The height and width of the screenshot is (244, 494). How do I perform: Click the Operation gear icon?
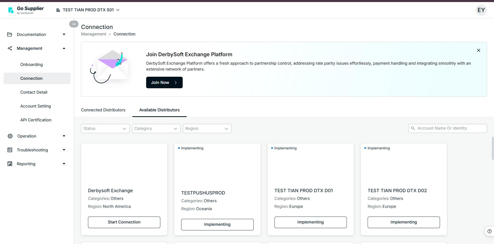(x=10, y=136)
